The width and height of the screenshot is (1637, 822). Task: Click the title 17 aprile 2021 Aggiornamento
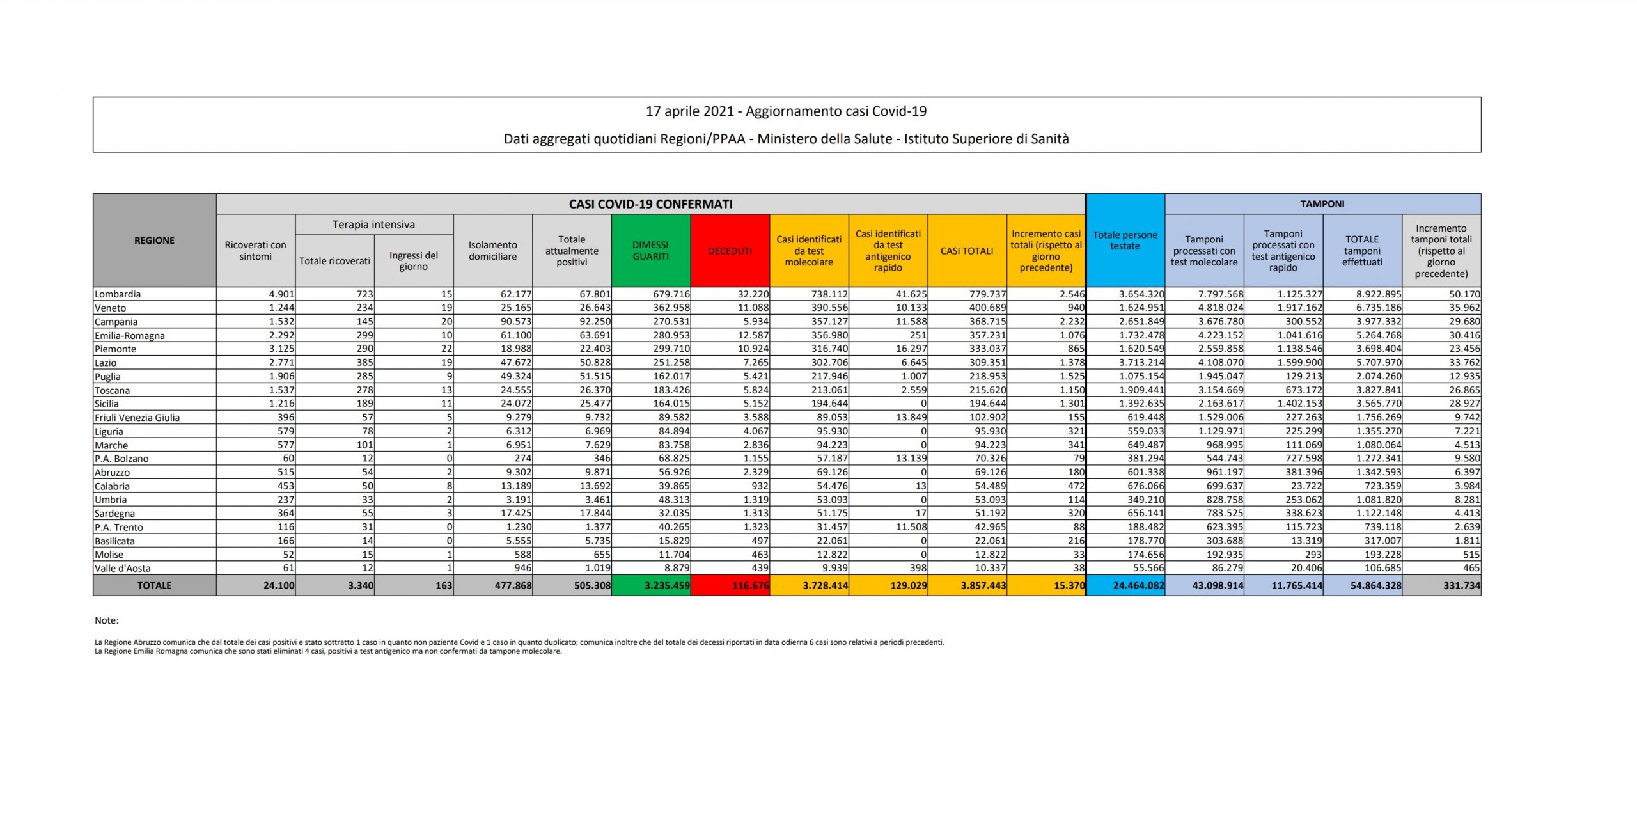(786, 111)
